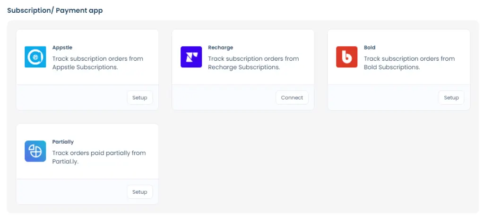Image resolution: width=484 pixels, height=220 pixels.
Task: Click description about orders paid partially
Action: pos(99,157)
